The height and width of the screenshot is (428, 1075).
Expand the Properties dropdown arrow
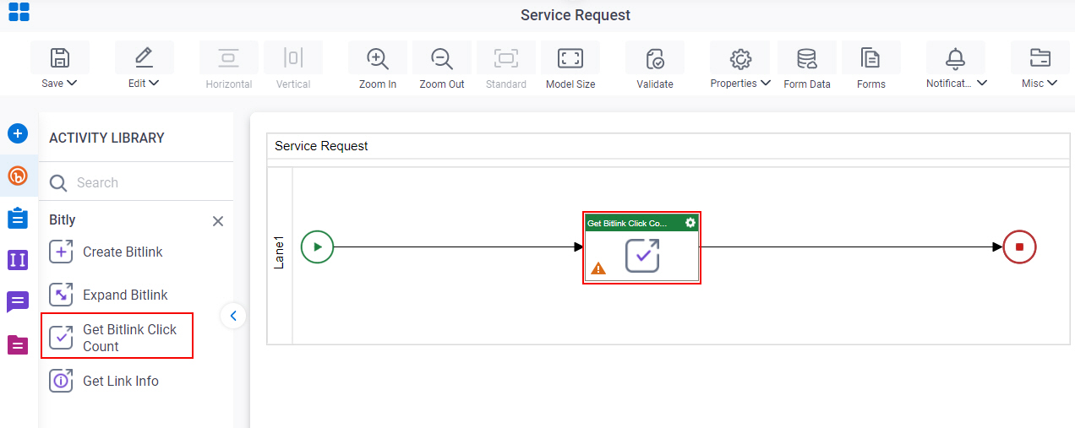pyautogui.click(x=766, y=83)
